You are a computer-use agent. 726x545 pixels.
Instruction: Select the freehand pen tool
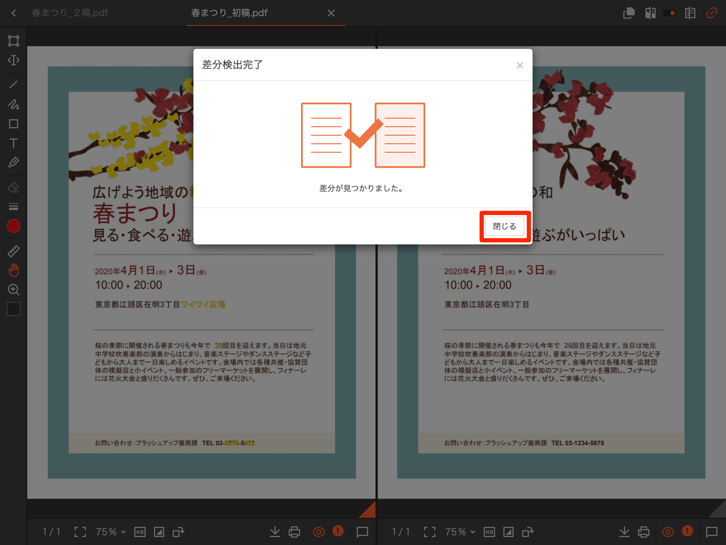tap(13, 104)
